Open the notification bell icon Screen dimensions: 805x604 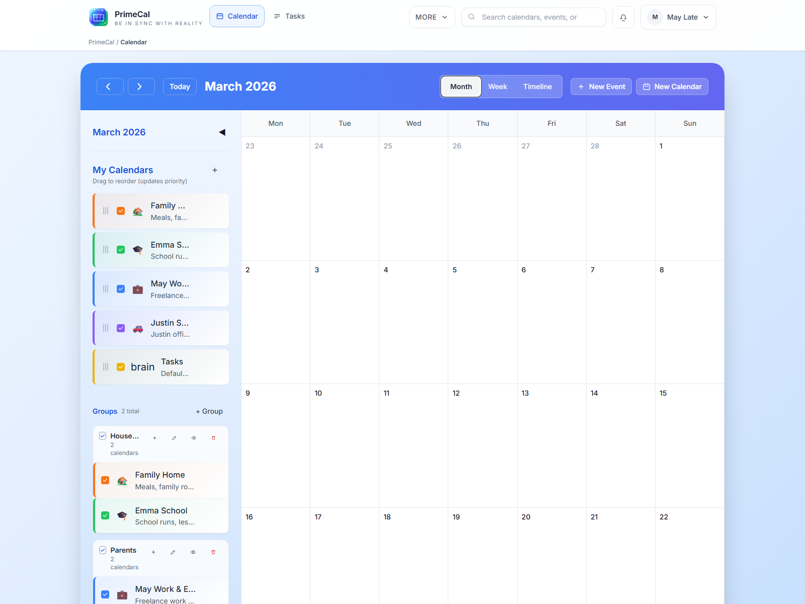[623, 17]
